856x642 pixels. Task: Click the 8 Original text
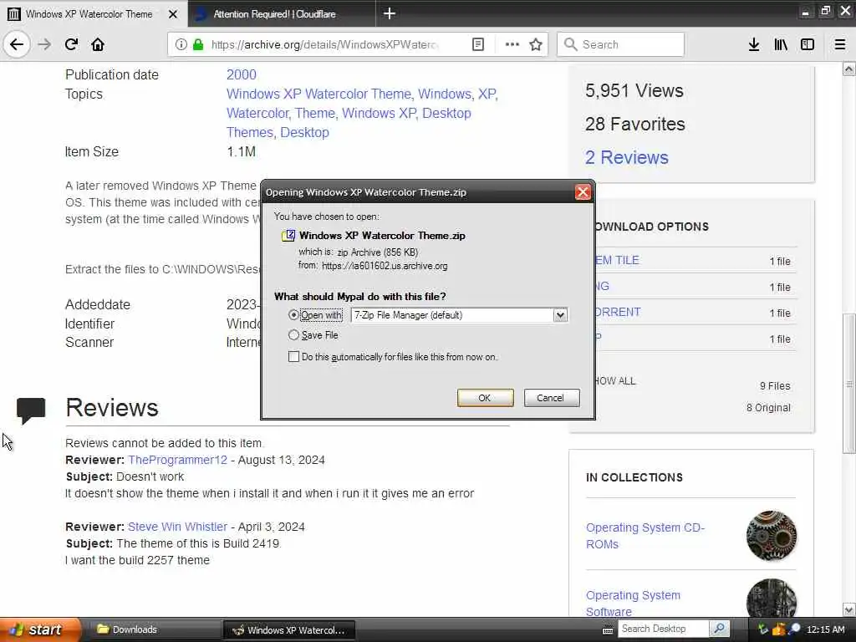click(x=768, y=408)
